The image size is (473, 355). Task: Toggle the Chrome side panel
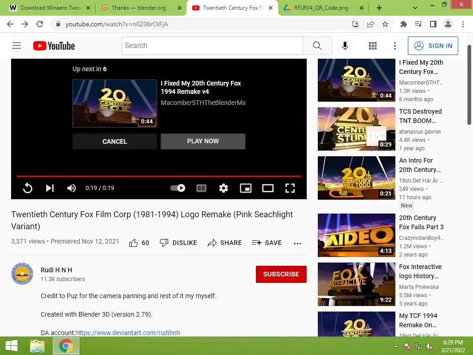(433, 24)
